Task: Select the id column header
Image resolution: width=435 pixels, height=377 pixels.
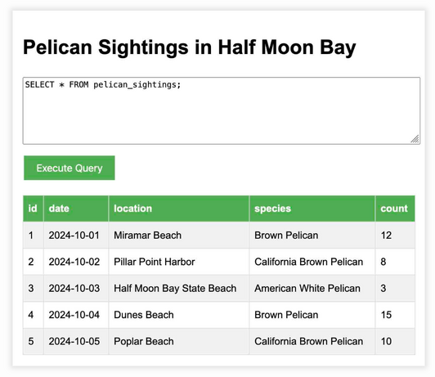Action: 34,209
